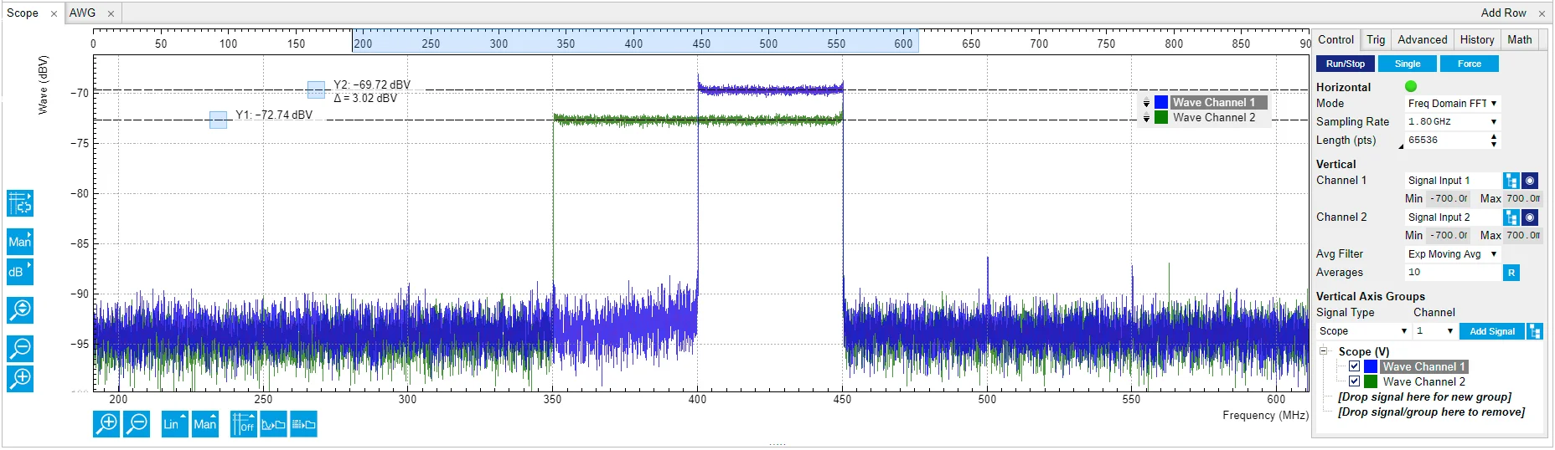Close the Add Row panel button
The image size is (1555, 450).
1542,13
